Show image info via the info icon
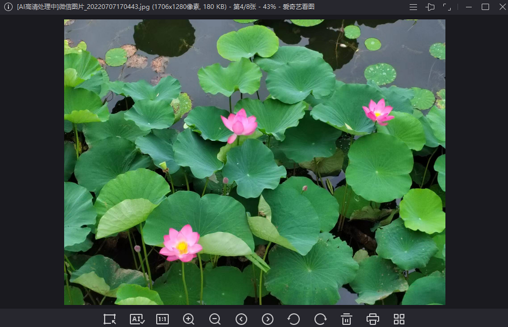Screen dimensions: 508x327 pyautogui.click(x=8, y=7)
